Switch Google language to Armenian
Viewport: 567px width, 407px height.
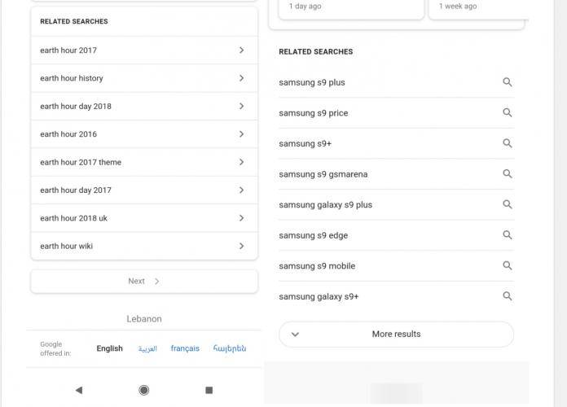(x=230, y=348)
